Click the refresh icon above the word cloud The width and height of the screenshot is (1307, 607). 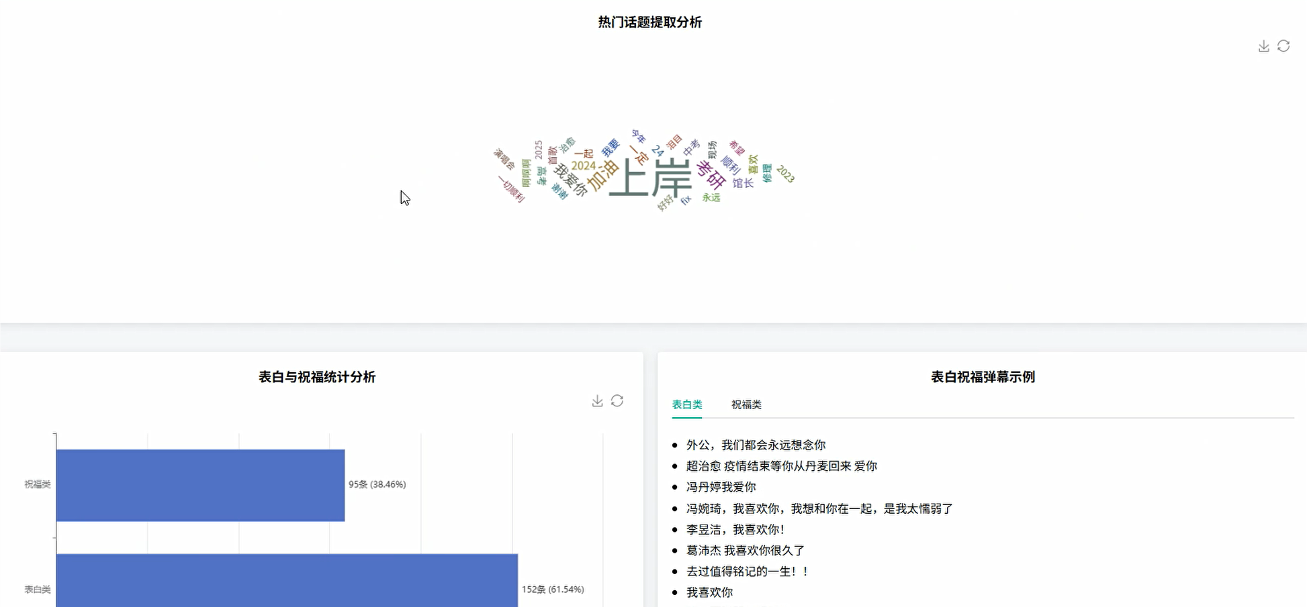(1283, 46)
